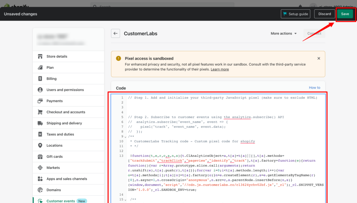The width and height of the screenshot is (357, 203).
Task: Discard the unsaved changes
Action: (325, 14)
